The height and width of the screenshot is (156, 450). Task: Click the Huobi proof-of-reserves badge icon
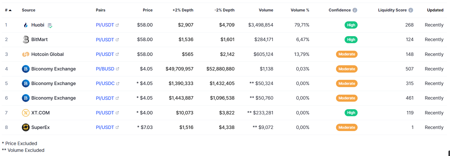point(50,25)
